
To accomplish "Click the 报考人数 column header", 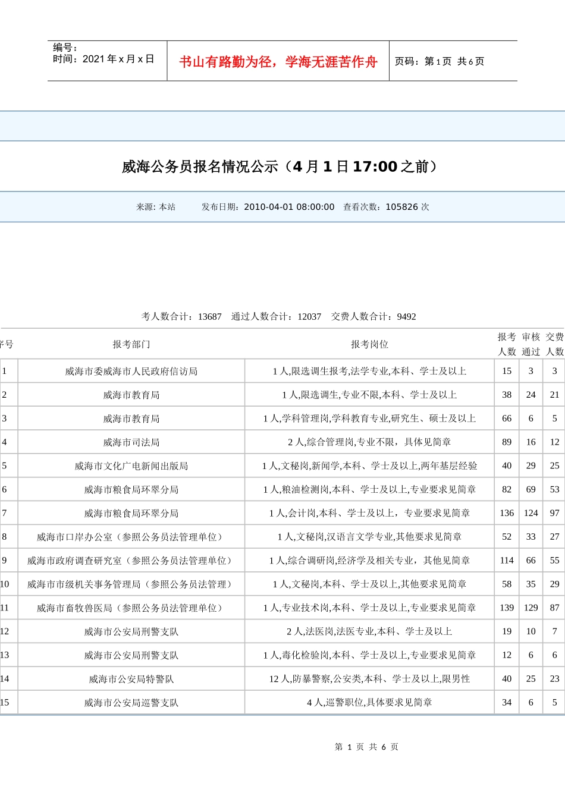I will 507,344.
